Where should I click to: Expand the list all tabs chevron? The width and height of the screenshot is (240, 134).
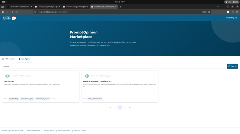click(x=218, y=7)
